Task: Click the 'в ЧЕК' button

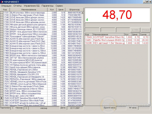Action: tap(135, 30)
